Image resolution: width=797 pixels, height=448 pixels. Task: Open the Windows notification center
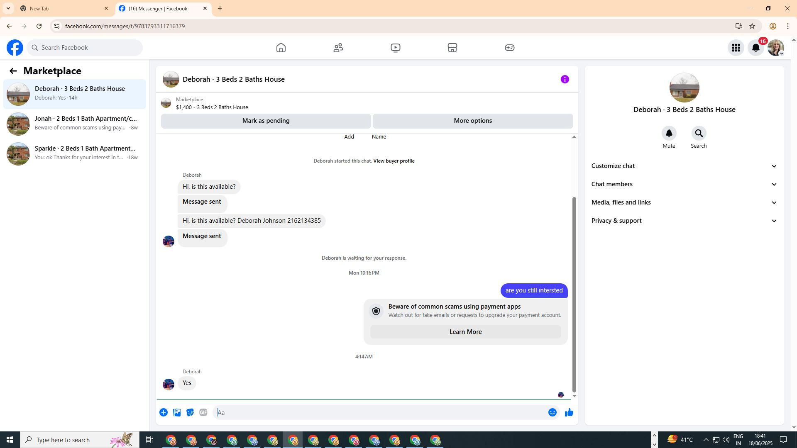[784, 440]
